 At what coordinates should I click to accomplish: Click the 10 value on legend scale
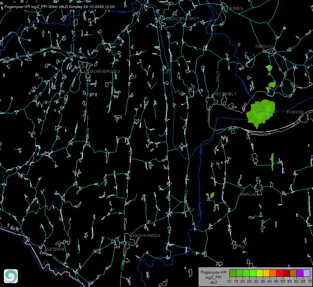click(229, 281)
